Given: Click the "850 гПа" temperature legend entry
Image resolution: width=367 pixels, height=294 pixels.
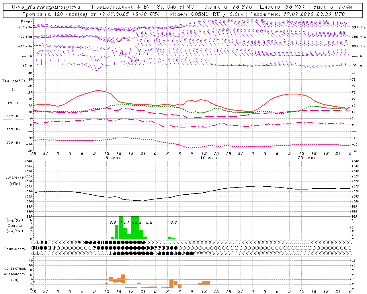Looking at the screenshot, I should [13, 116].
